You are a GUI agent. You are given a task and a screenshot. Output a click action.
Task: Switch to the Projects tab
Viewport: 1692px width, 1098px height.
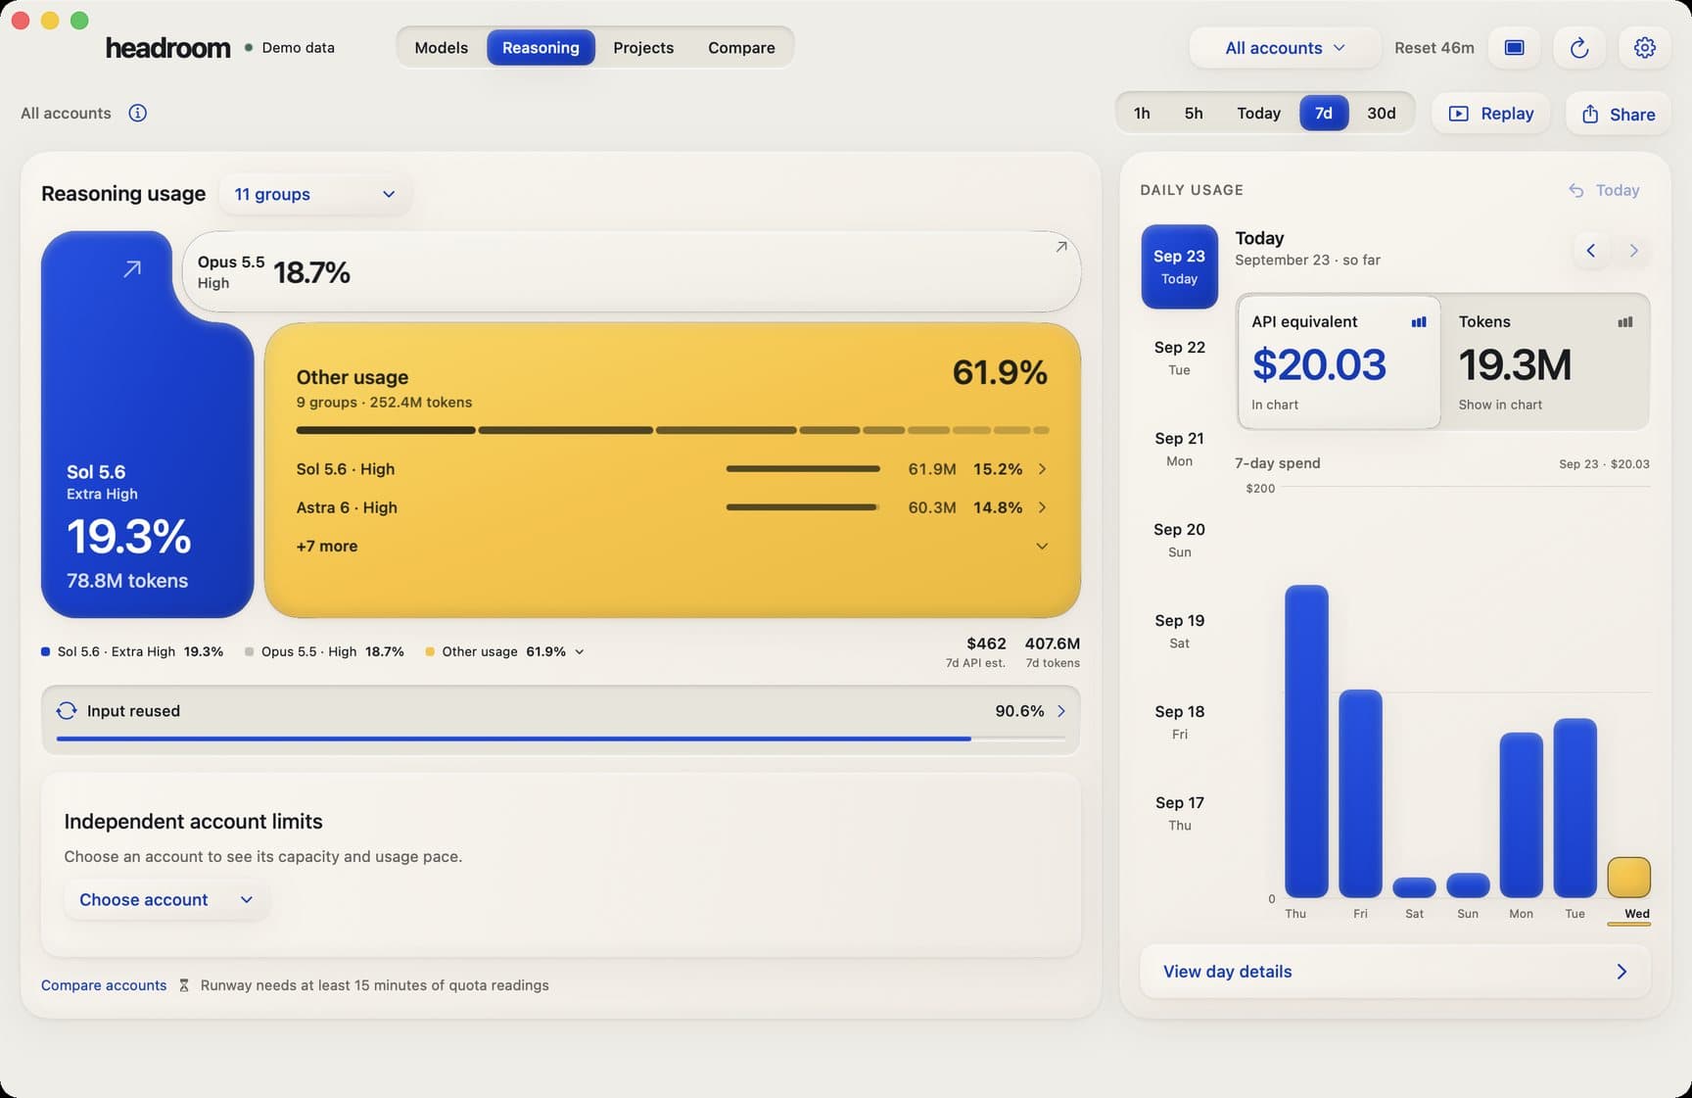643,47
